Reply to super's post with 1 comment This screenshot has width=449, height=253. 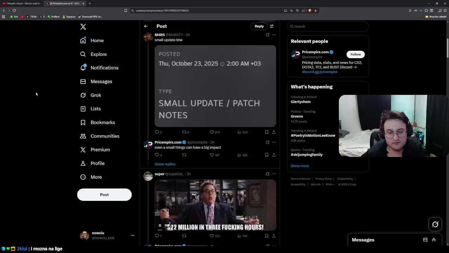(x=158, y=236)
